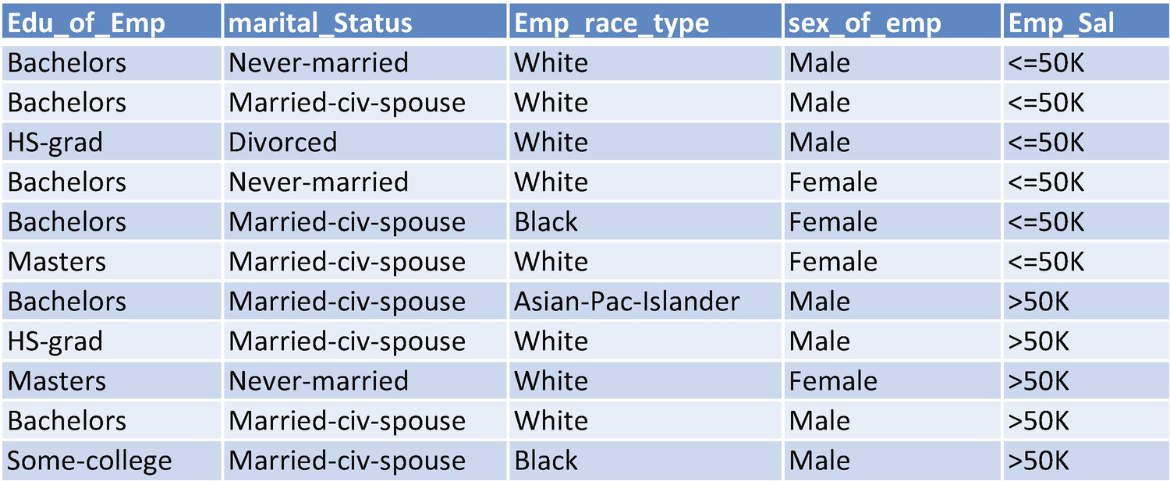This screenshot has width=1170, height=481.
Task: Click <=50K in the Divorced row
Action: pyautogui.click(x=1046, y=142)
